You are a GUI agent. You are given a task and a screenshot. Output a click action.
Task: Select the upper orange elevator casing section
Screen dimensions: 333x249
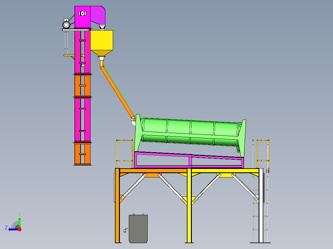click(x=82, y=85)
